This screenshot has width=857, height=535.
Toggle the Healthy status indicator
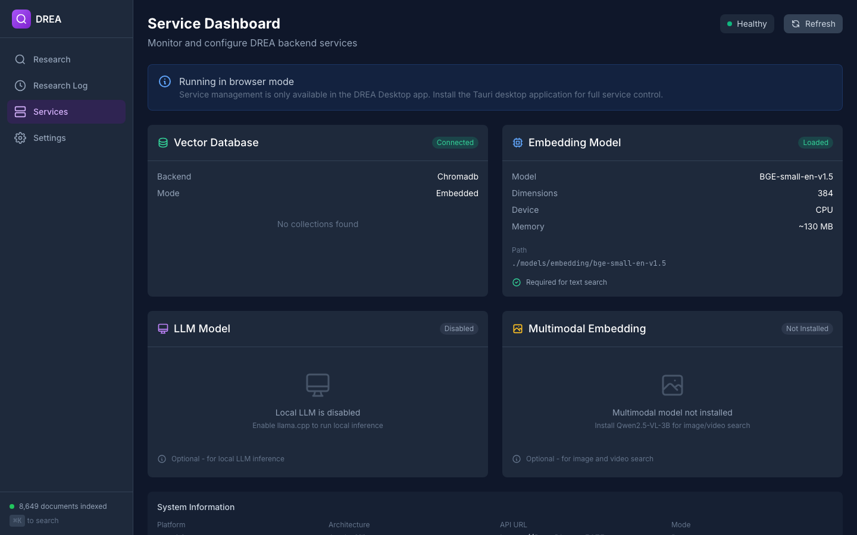click(x=747, y=24)
